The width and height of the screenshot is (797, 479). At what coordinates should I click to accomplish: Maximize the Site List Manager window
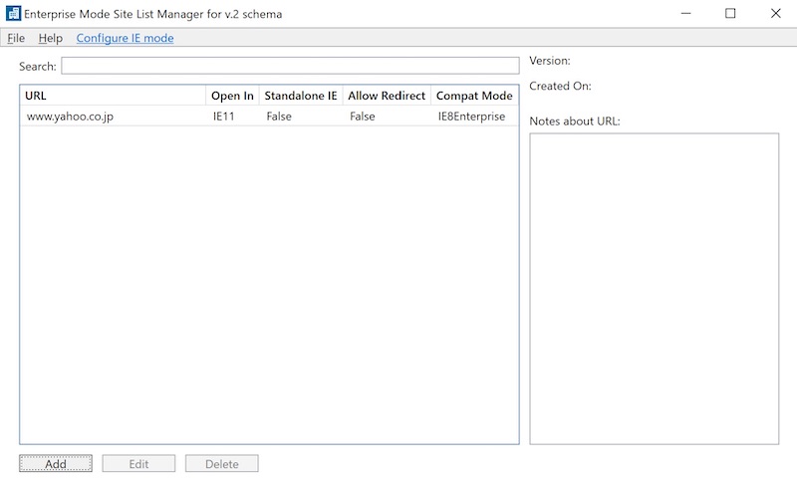730,13
